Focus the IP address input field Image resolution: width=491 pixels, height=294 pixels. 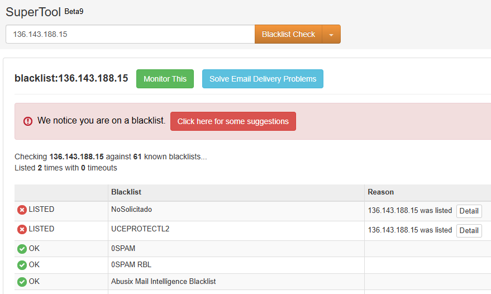130,34
